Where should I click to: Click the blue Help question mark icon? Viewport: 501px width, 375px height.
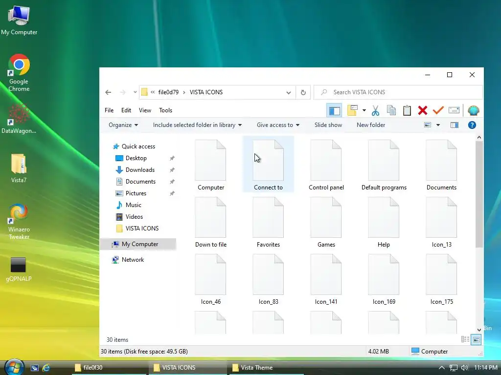click(472, 125)
